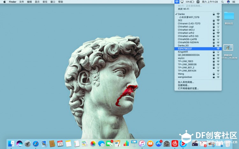Open Maps icon in the Dock
The width and height of the screenshot is (239, 149).
[85, 144]
